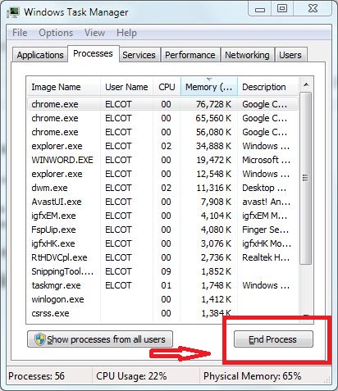Screen dimensions: 338x391
Task: Open the Help menu
Action: click(x=126, y=33)
